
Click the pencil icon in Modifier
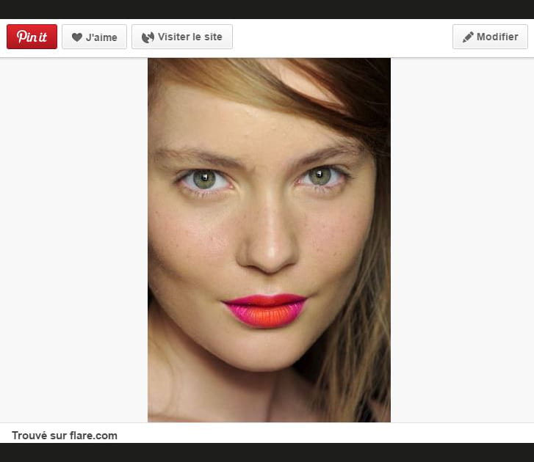click(468, 37)
